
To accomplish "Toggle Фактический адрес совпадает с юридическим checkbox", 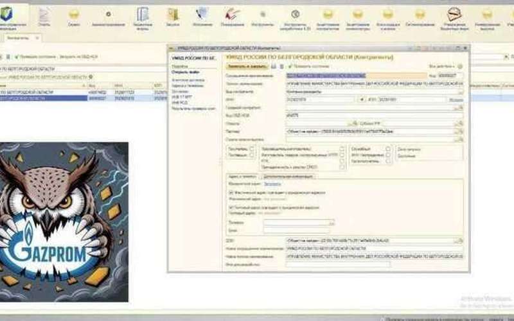I will (x=231, y=193).
